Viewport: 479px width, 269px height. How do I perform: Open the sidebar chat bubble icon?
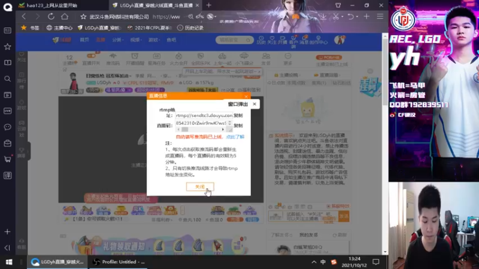point(8,127)
